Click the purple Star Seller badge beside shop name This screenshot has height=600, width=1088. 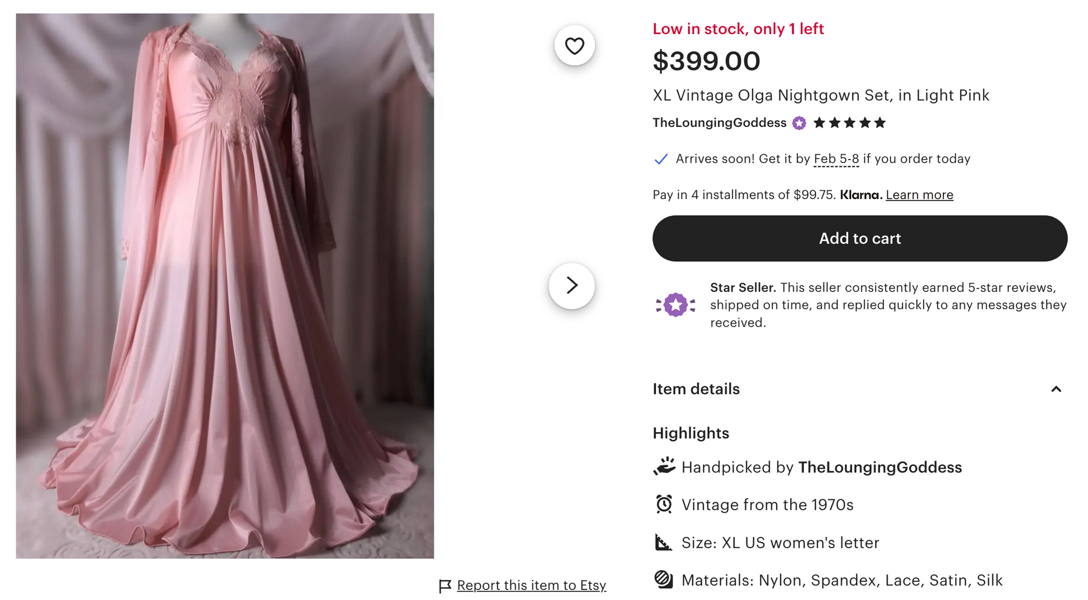coord(800,123)
